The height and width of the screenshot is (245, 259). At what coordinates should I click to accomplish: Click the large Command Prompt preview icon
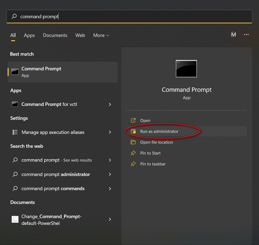[x=186, y=69]
